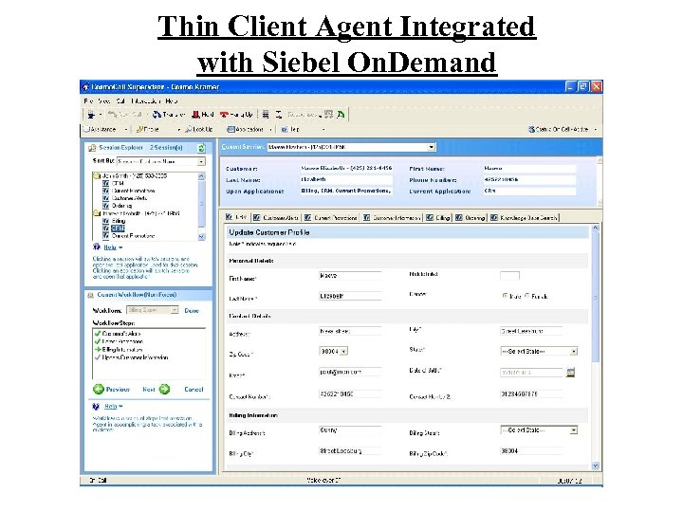
Task: Click the Done link beside Workflow
Action: [x=192, y=310]
